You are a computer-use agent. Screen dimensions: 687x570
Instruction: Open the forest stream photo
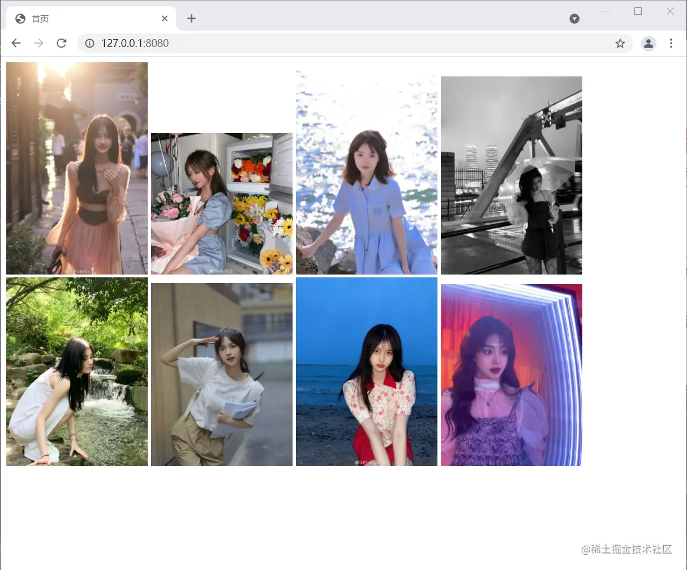tap(76, 372)
